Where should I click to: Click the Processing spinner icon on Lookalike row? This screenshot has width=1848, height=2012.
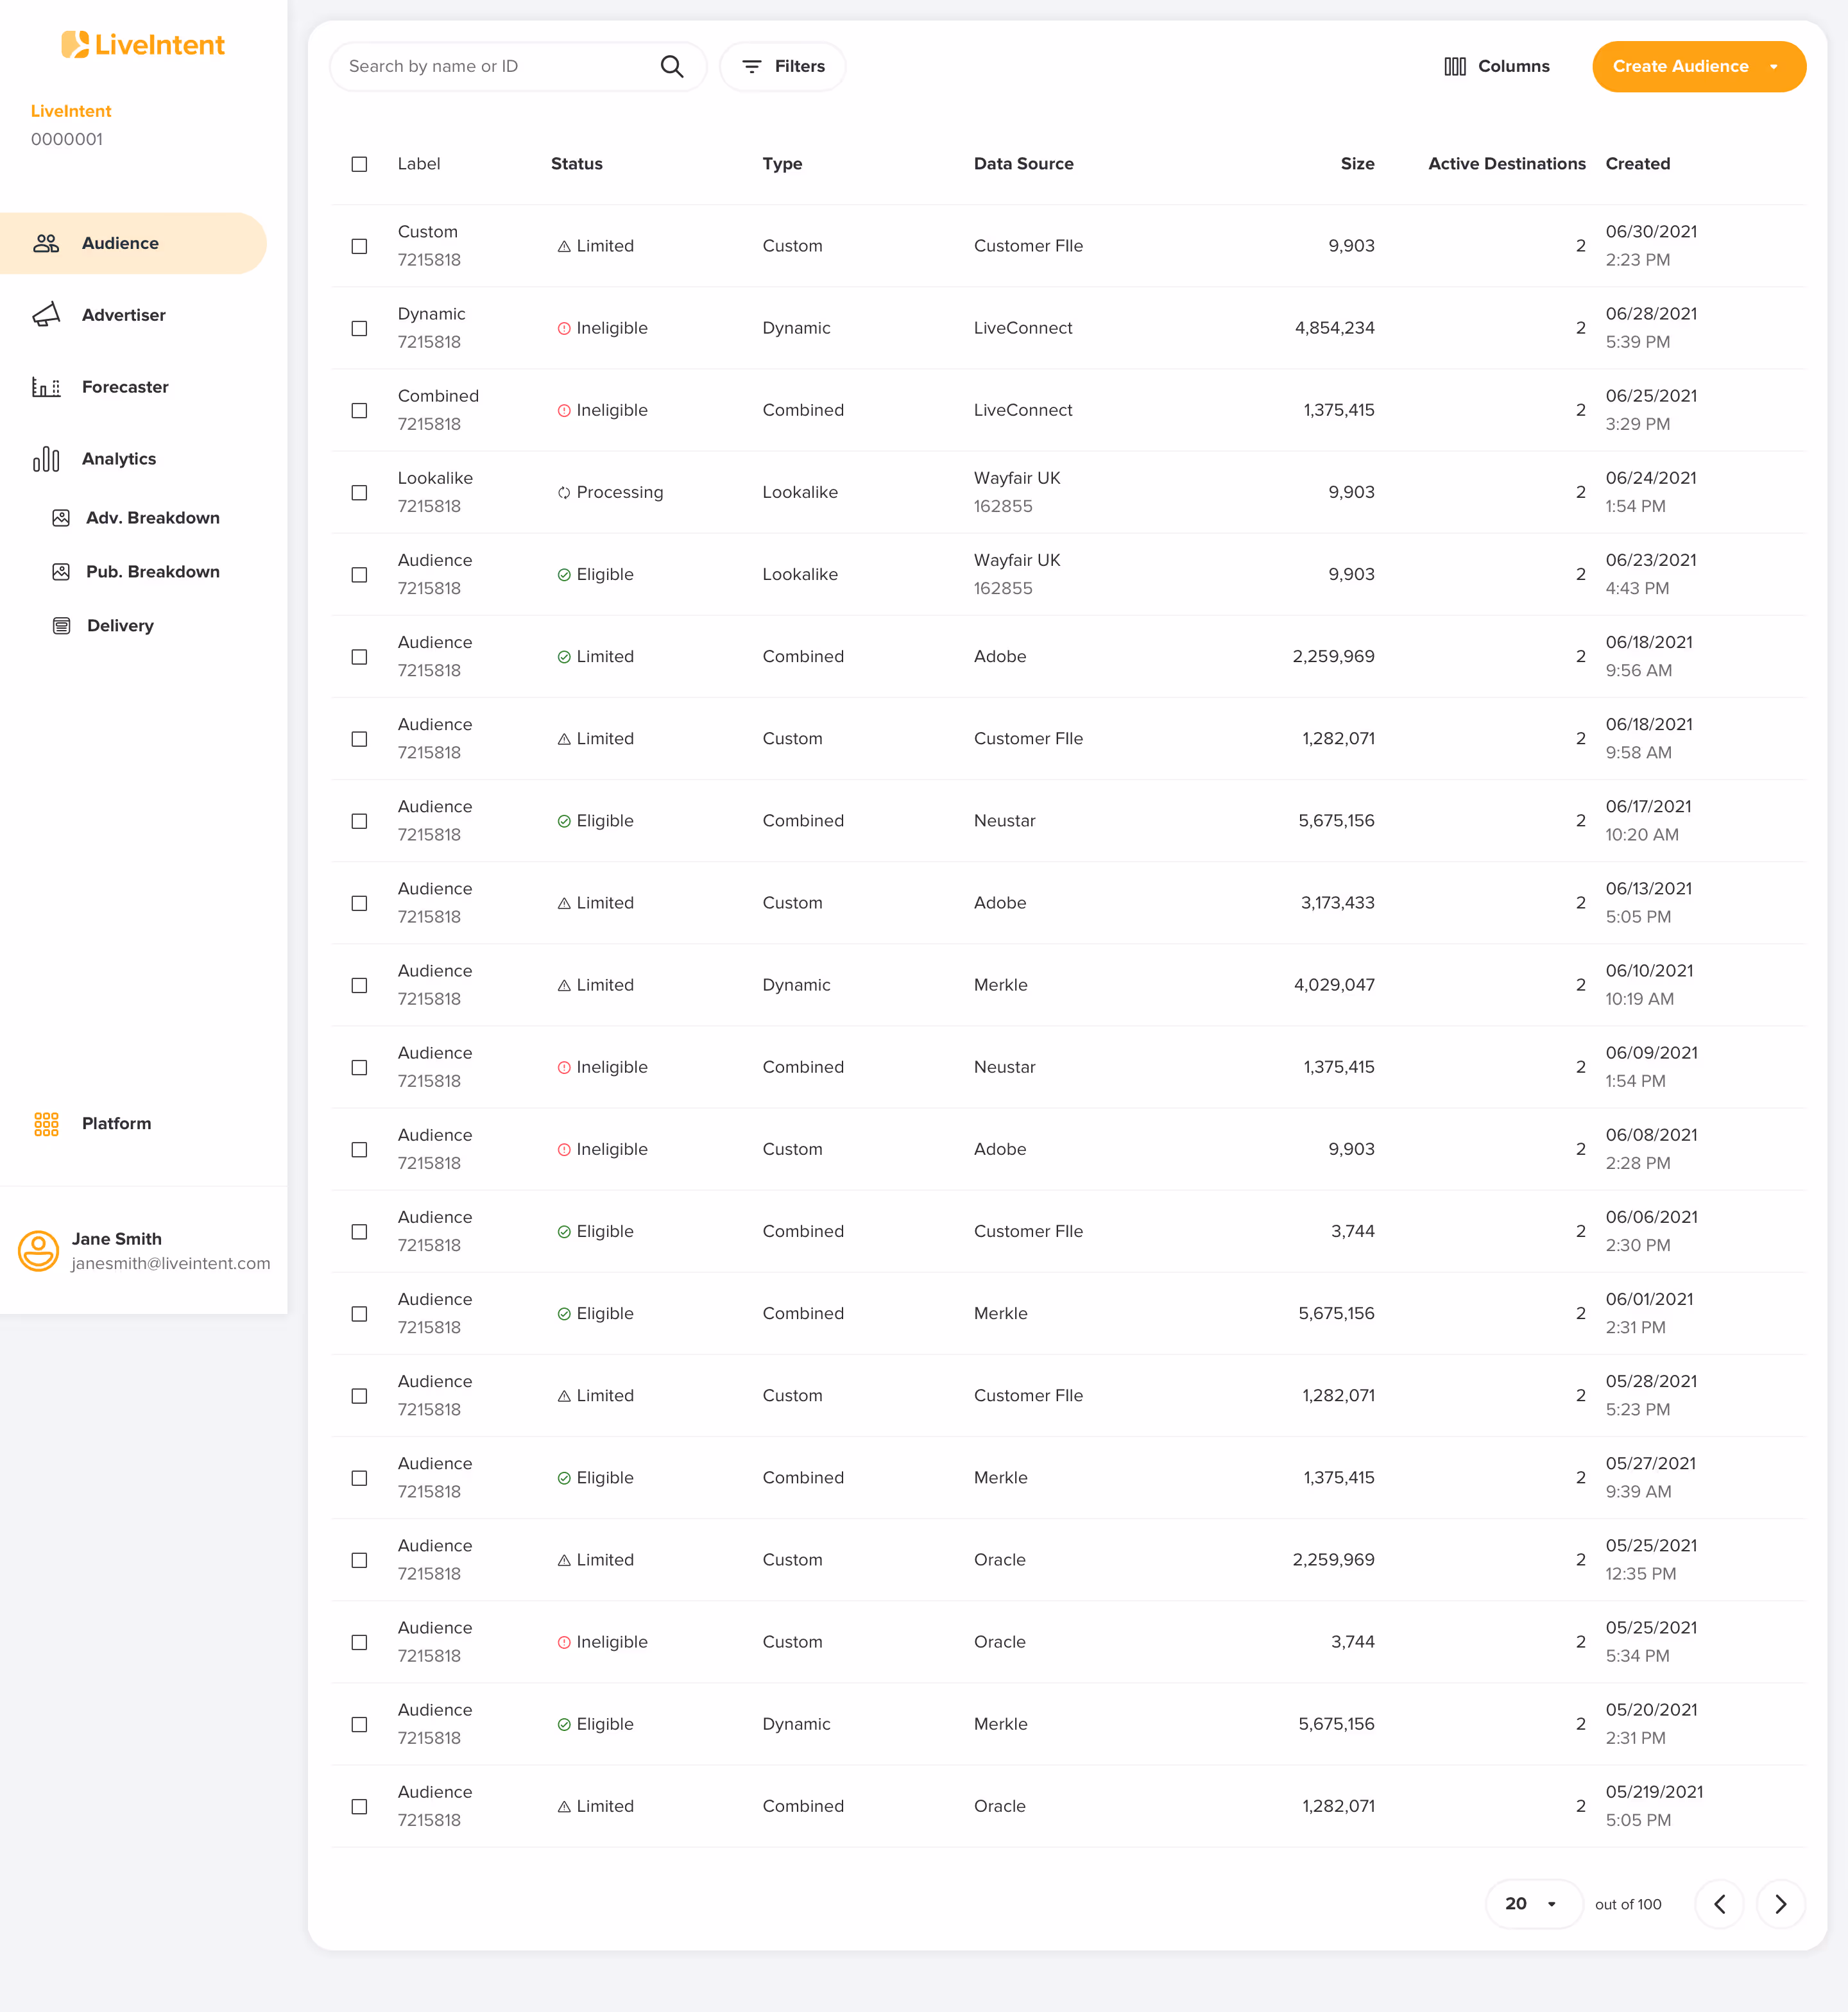click(x=564, y=492)
